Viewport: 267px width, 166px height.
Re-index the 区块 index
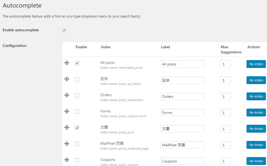point(256,80)
